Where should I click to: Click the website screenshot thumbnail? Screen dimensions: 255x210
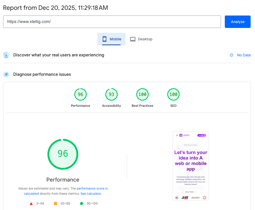point(190,166)
